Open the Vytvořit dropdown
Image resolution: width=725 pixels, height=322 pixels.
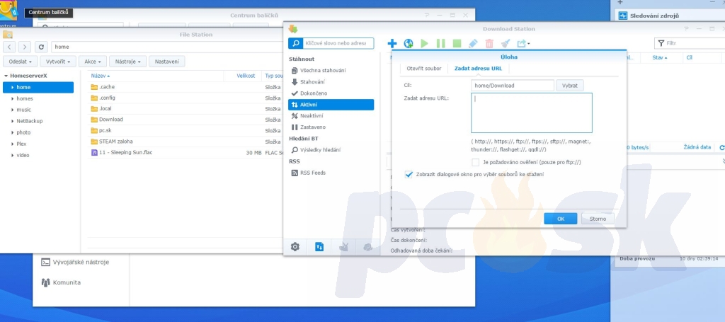tap(58, 62)
